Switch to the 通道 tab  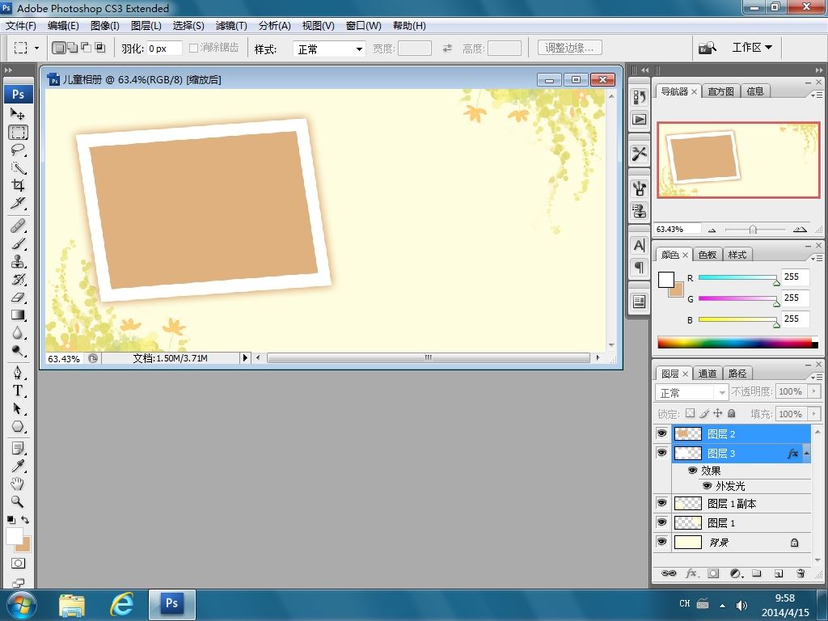point(708,374)
